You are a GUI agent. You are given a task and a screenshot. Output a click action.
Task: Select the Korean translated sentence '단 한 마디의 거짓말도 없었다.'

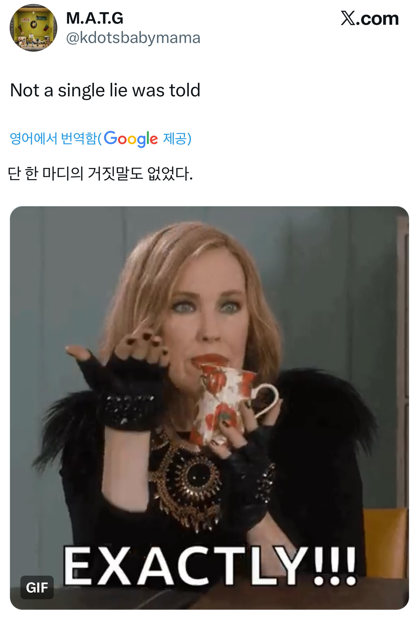tap(100, 173)
